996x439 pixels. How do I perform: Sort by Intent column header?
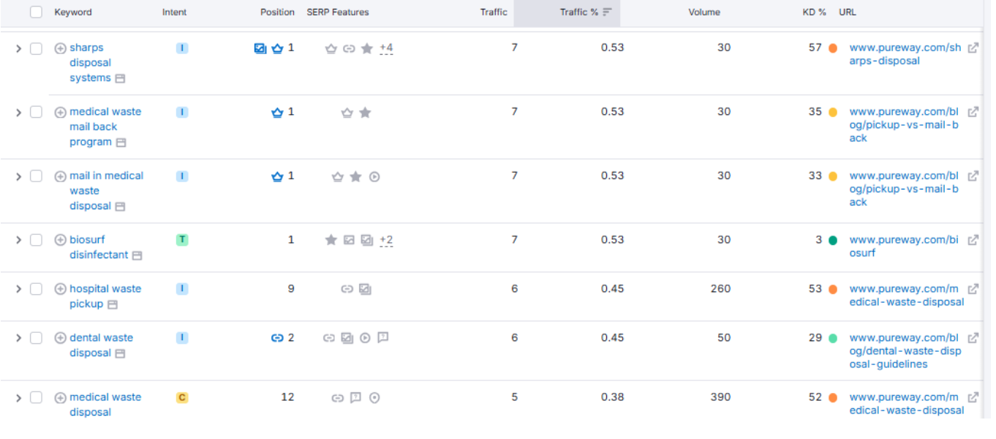coord(174,12)
